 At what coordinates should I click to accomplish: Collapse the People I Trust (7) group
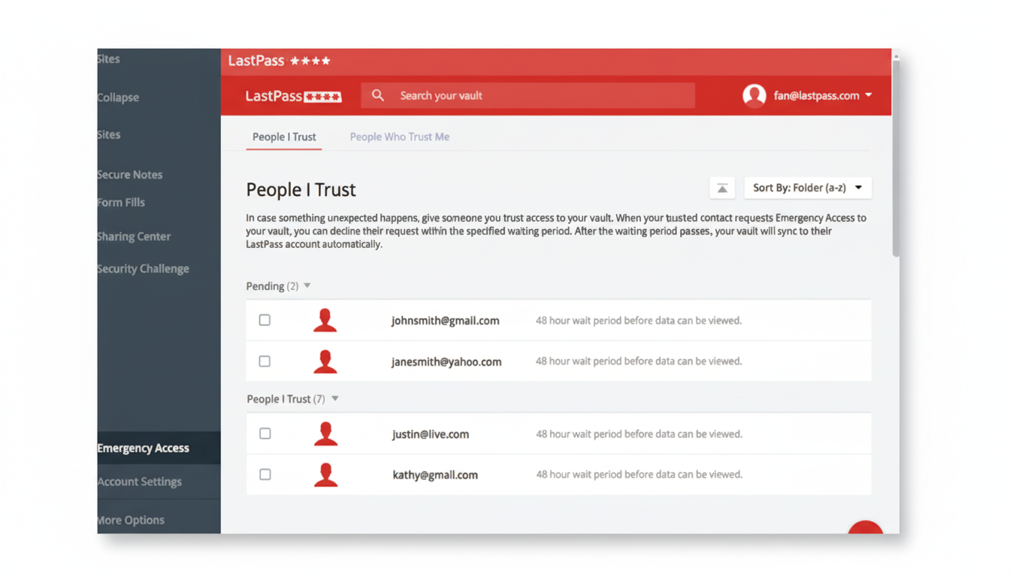point(335,399)
